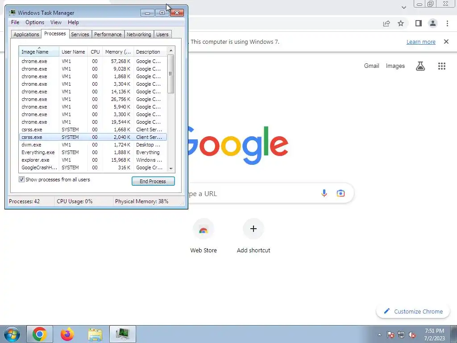Viewport: 457px width, 343px height.
Task: Select the Everything.exe process
Action: (x=93, y=152)
